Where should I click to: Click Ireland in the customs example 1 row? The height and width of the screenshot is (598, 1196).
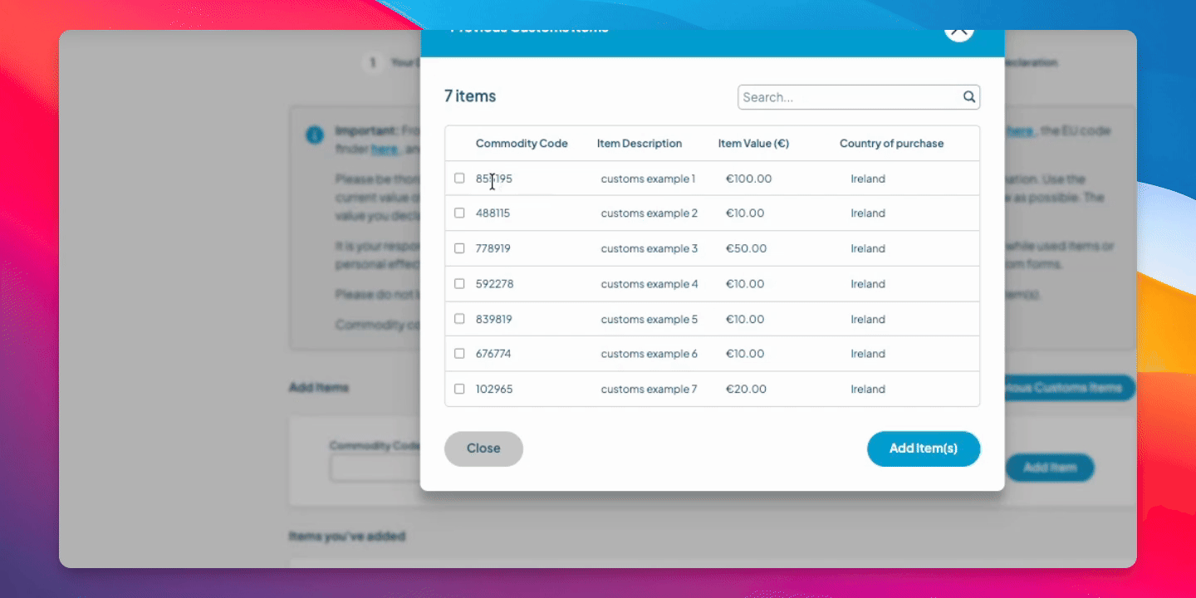[868, 179]
